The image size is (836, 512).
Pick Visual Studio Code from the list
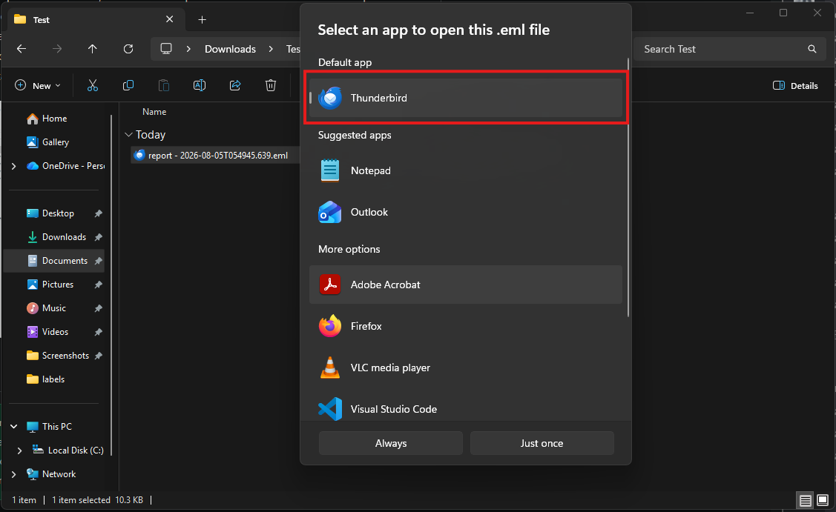[x=465, y=409]
